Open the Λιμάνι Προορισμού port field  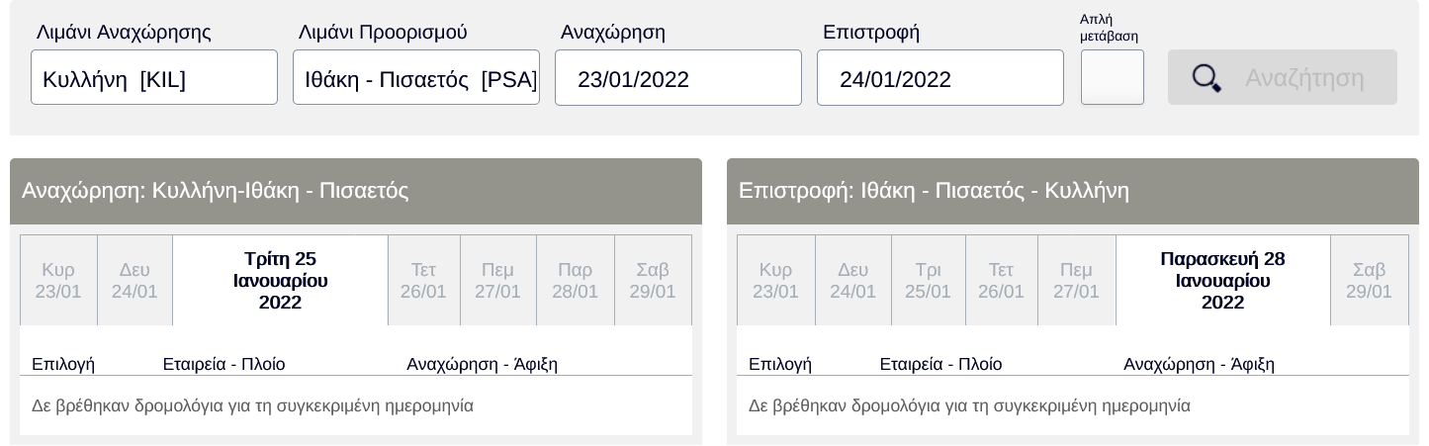pos(416,78)
